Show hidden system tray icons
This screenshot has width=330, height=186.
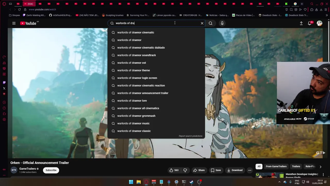coord(279,182)
